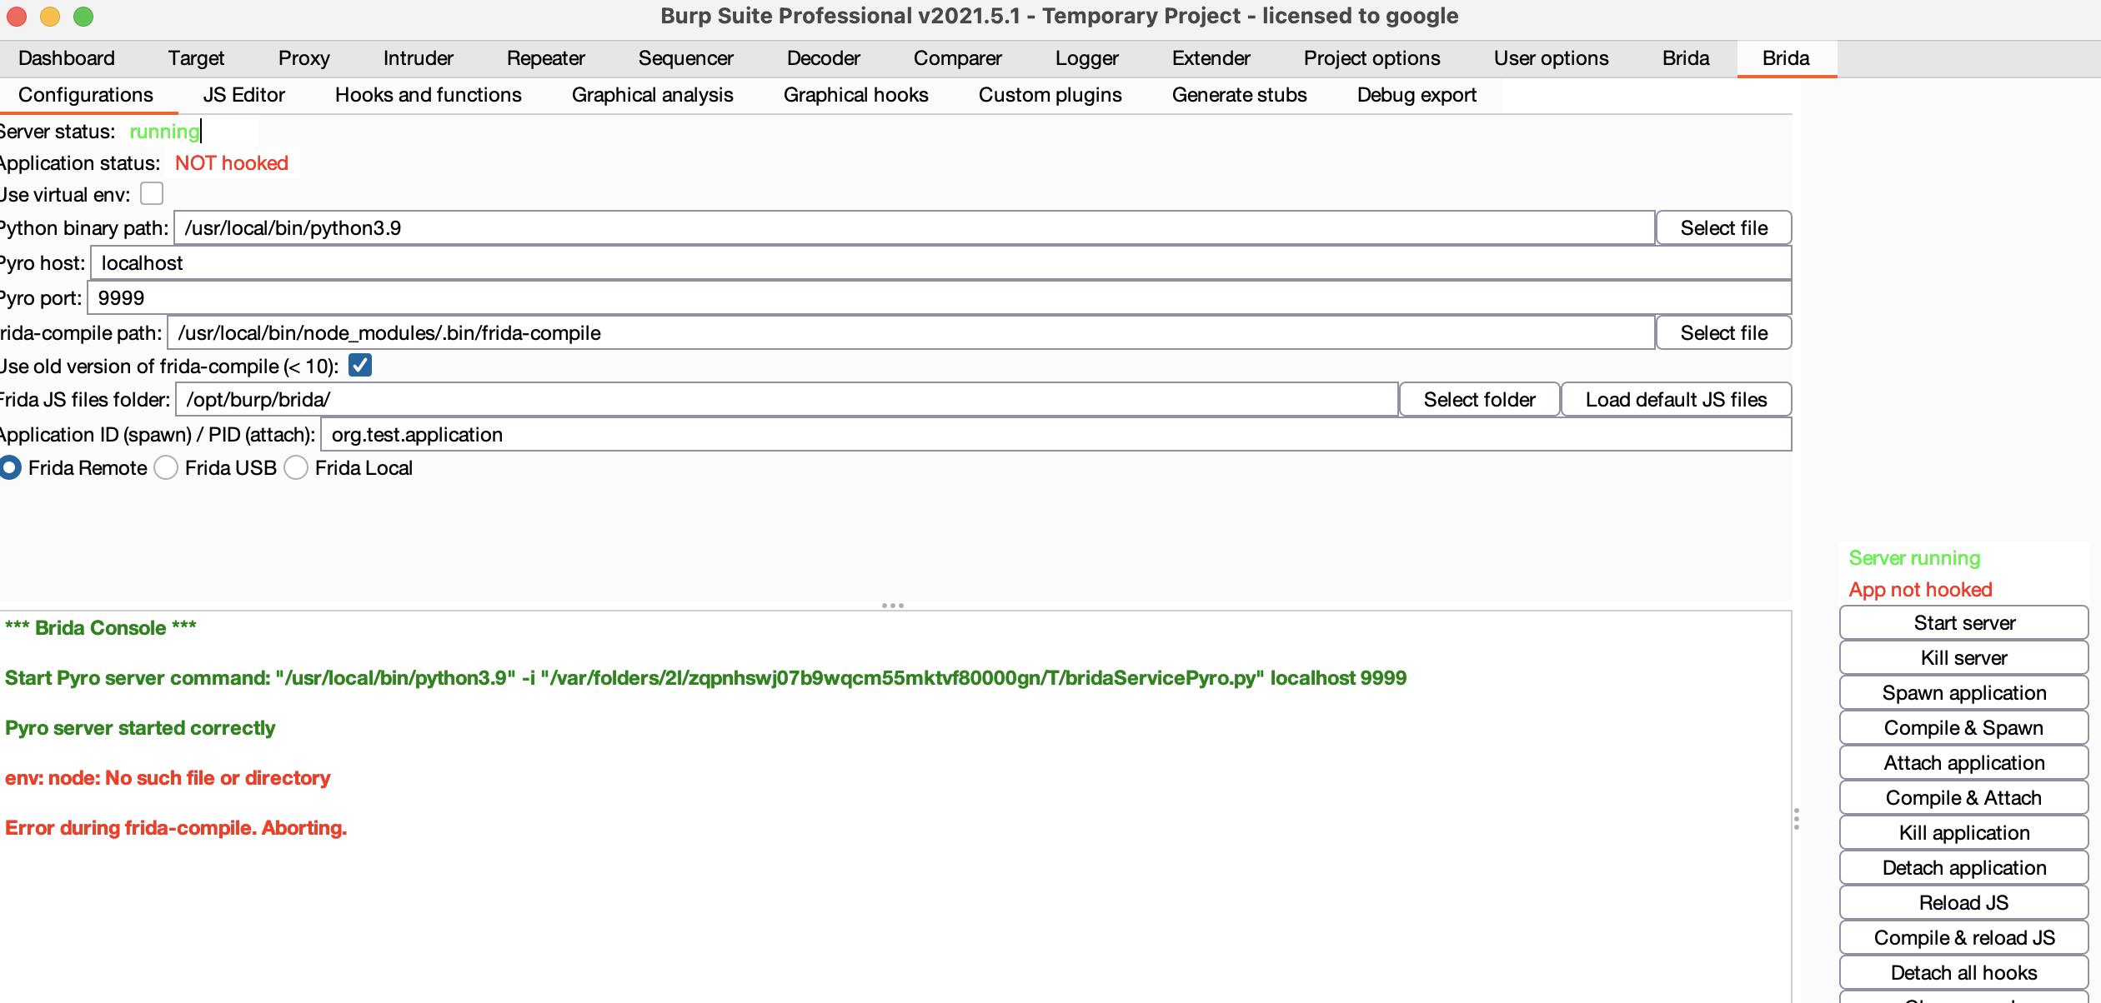Click the Python binary path field
Viewport: 2101px width, 1003px height.
click(x=914, y=228)
